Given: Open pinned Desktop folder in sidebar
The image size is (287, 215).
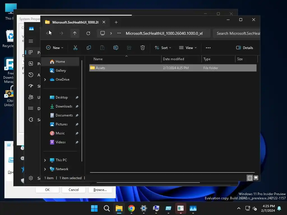Looking at the screenshot, I should (61, 97).
